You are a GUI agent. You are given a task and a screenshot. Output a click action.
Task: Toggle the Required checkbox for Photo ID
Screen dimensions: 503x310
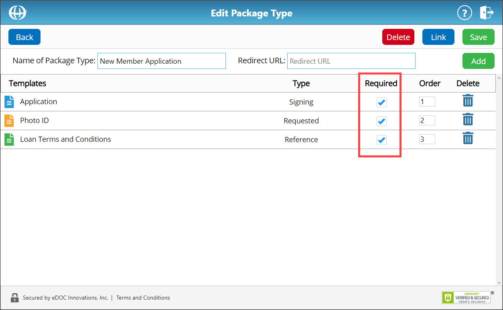[381, 121]
